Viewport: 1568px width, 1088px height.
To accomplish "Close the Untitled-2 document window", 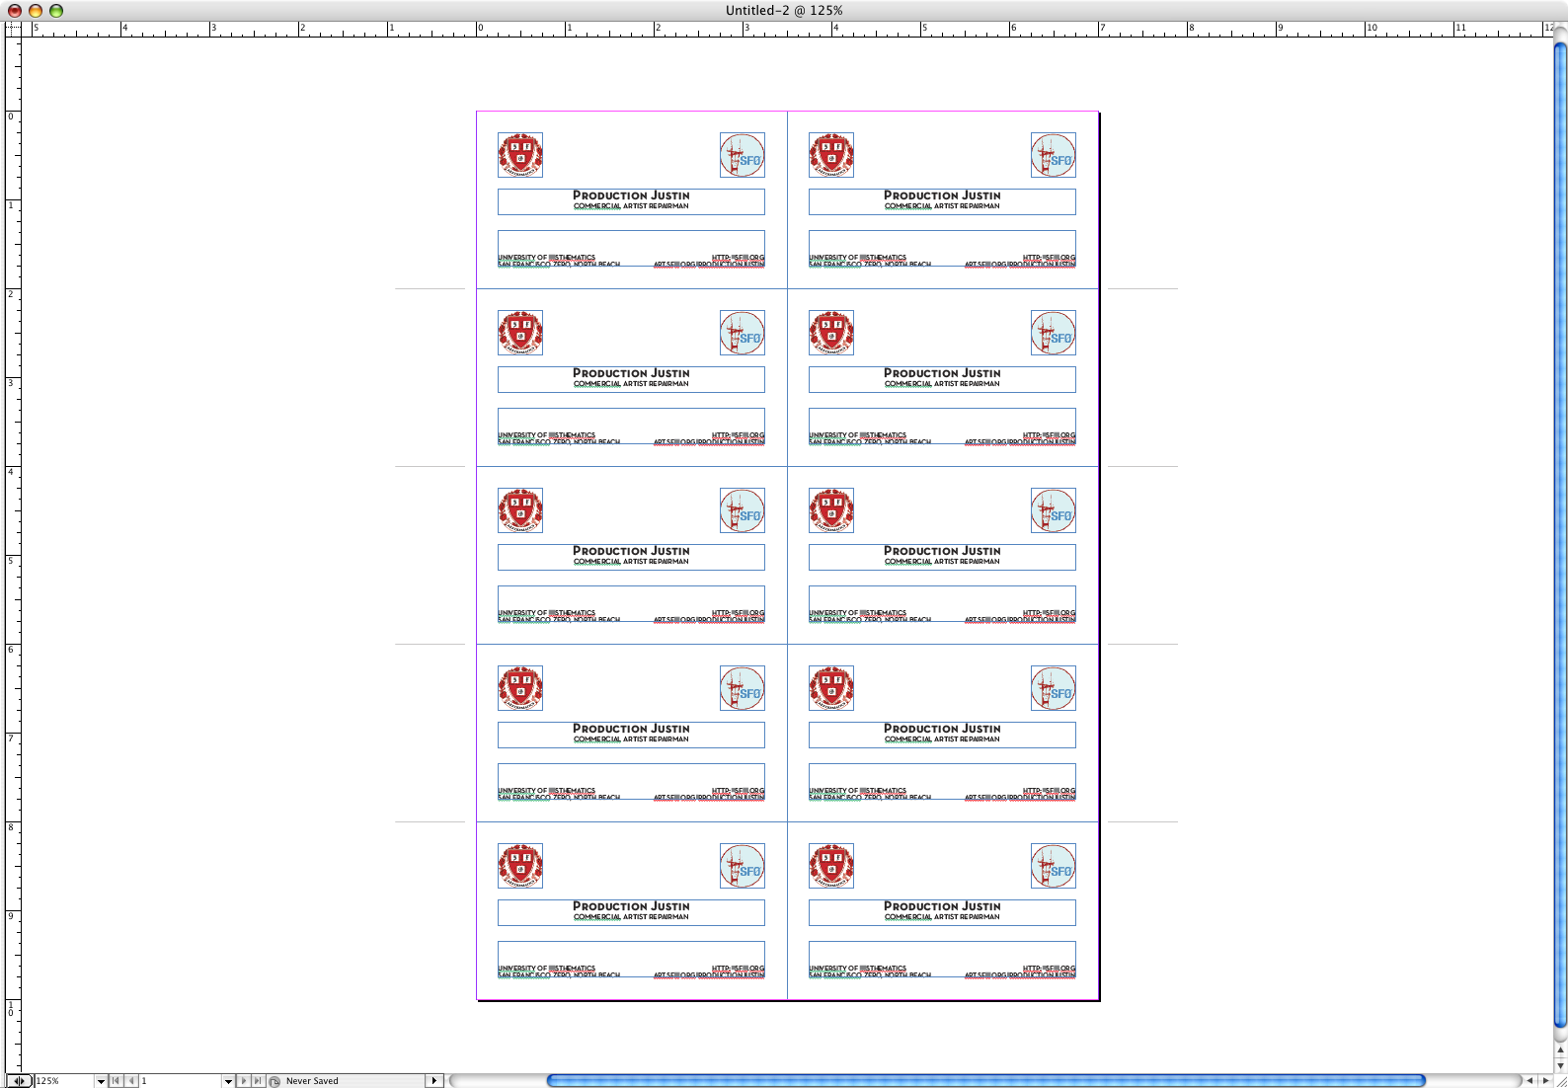I will click(15, 11).
